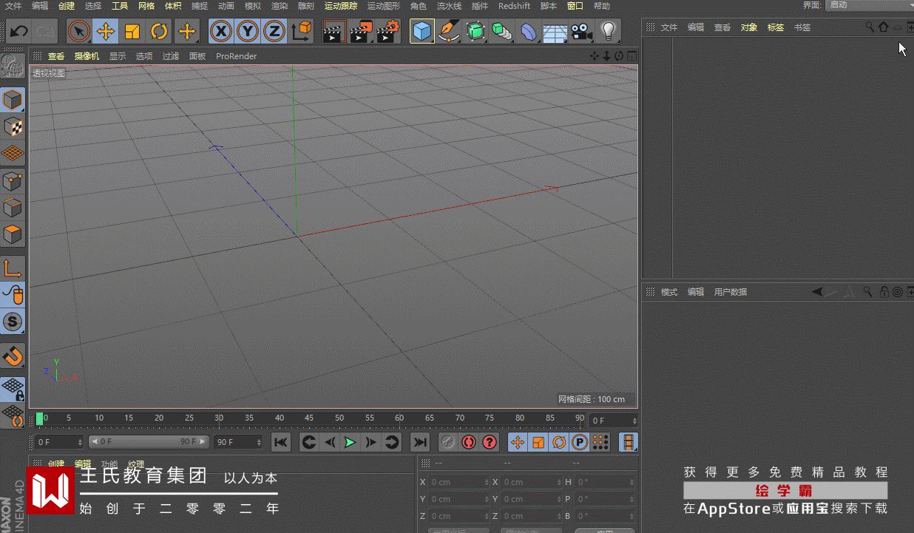The width and height of the screenshot is (914, 533).
Task: Switch to Polygons mode in left sidebar
Action: pyautogui.click(x=13, y=235)
